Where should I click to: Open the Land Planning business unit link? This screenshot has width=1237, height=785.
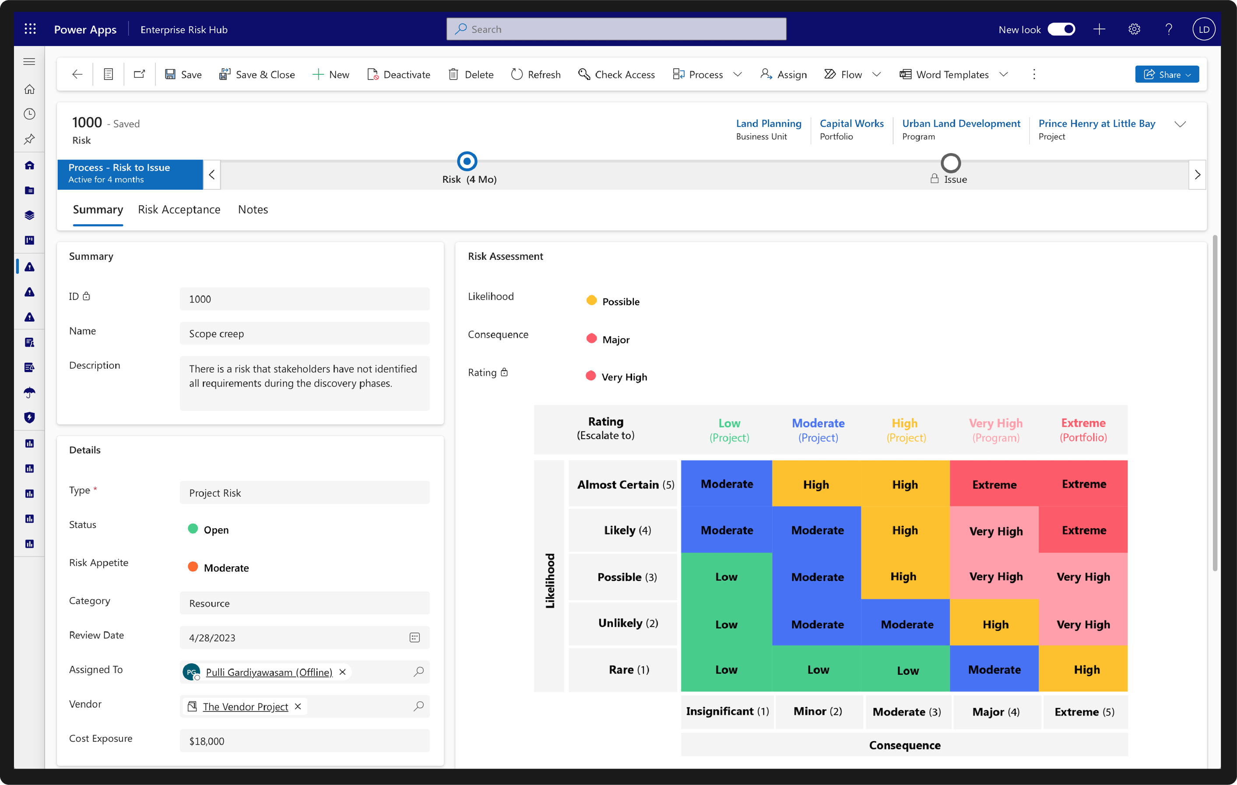[768, 123]
